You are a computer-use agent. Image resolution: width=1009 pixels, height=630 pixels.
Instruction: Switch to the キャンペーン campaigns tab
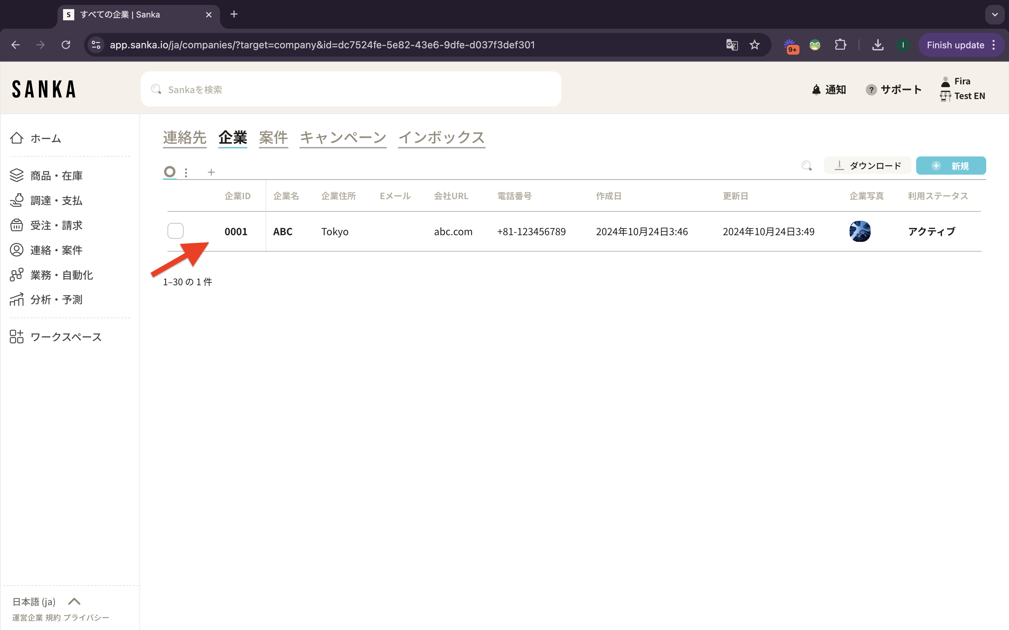point(343,138)
